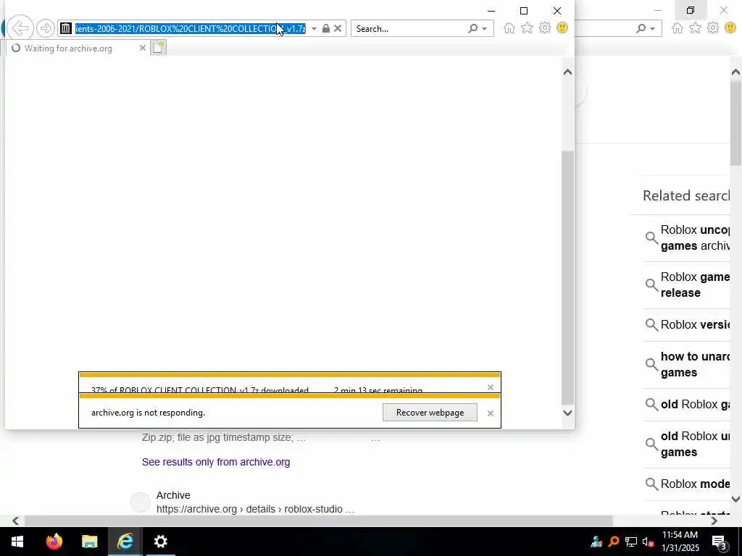Open Favorites star in front IE window

[x=527, y=28]
